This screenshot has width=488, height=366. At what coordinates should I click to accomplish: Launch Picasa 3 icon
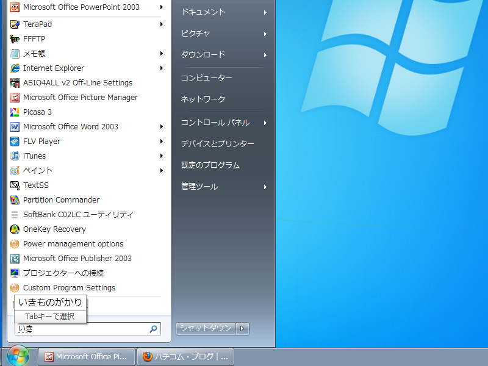pos(14,112)
